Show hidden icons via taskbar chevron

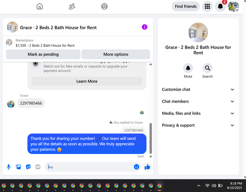click(x=199, y=186)
